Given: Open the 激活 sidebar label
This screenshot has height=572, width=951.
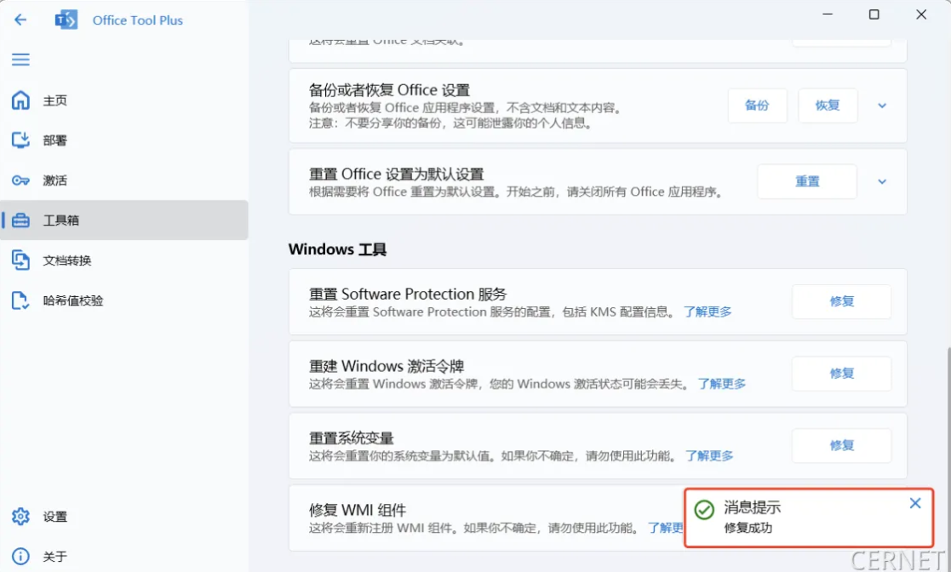Looking at the screenshot, I should tap(55, 180).
